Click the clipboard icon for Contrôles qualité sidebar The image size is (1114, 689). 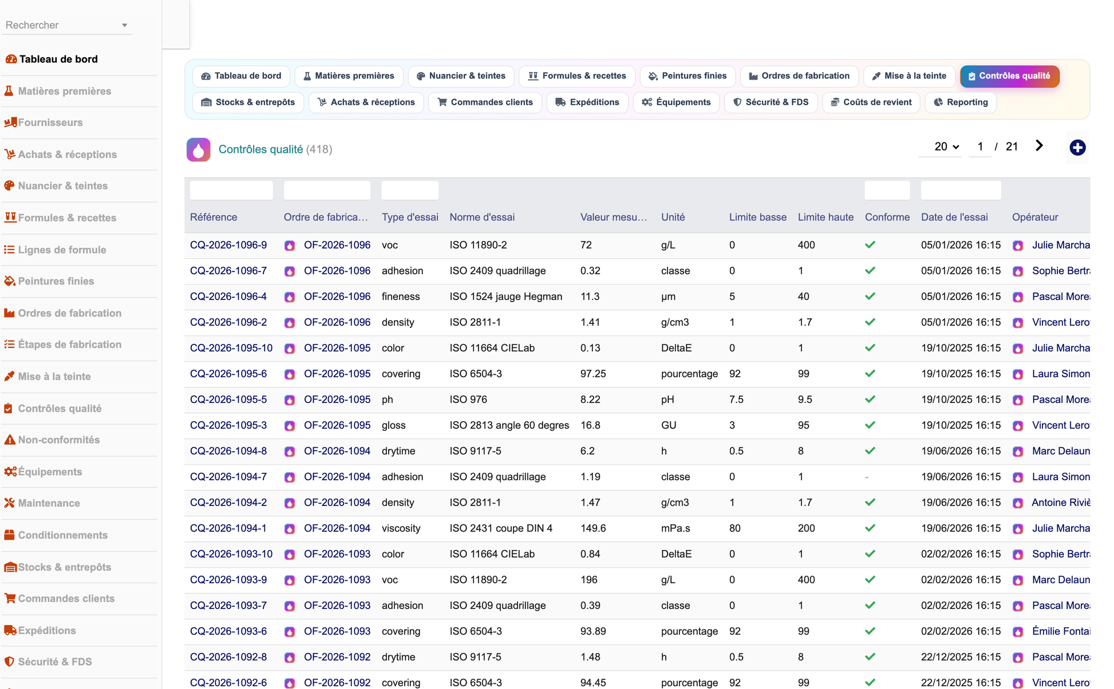coord(9,409)
